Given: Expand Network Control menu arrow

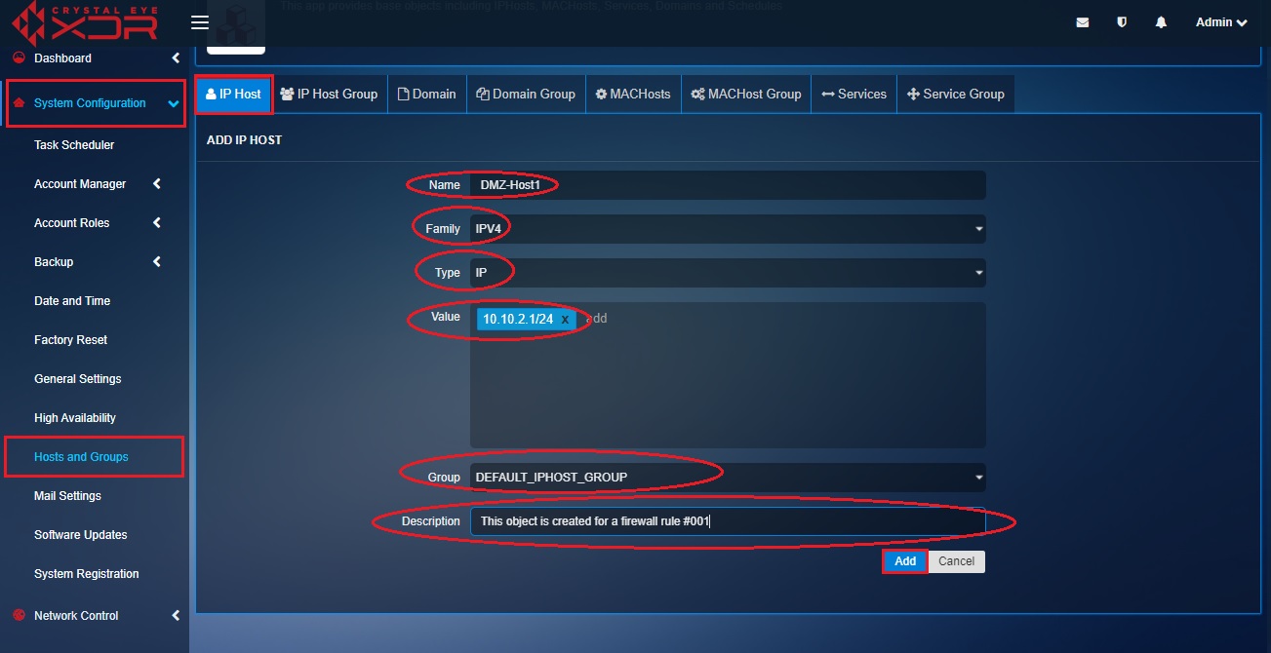Looking at the screenshot, I should click(x=176, y=616).
